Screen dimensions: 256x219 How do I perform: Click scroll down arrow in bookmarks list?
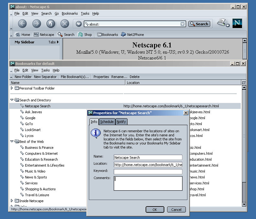tap(244, 204)
